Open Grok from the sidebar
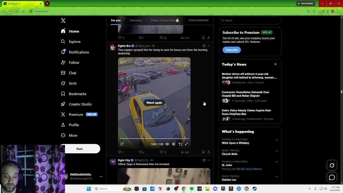This screenshot has width=343, height=193. (x=69, y=83)
